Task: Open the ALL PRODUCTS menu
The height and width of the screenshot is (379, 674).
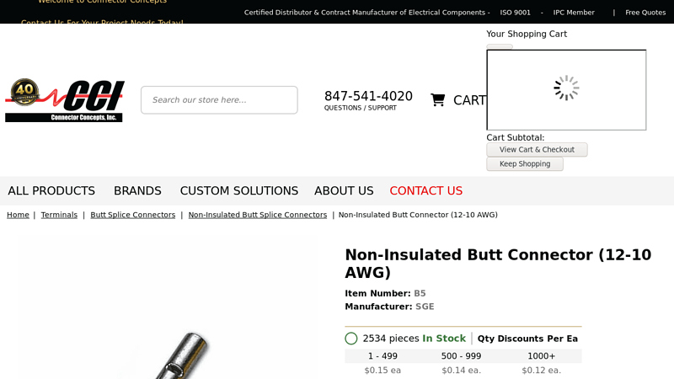Action: point(51,191)
